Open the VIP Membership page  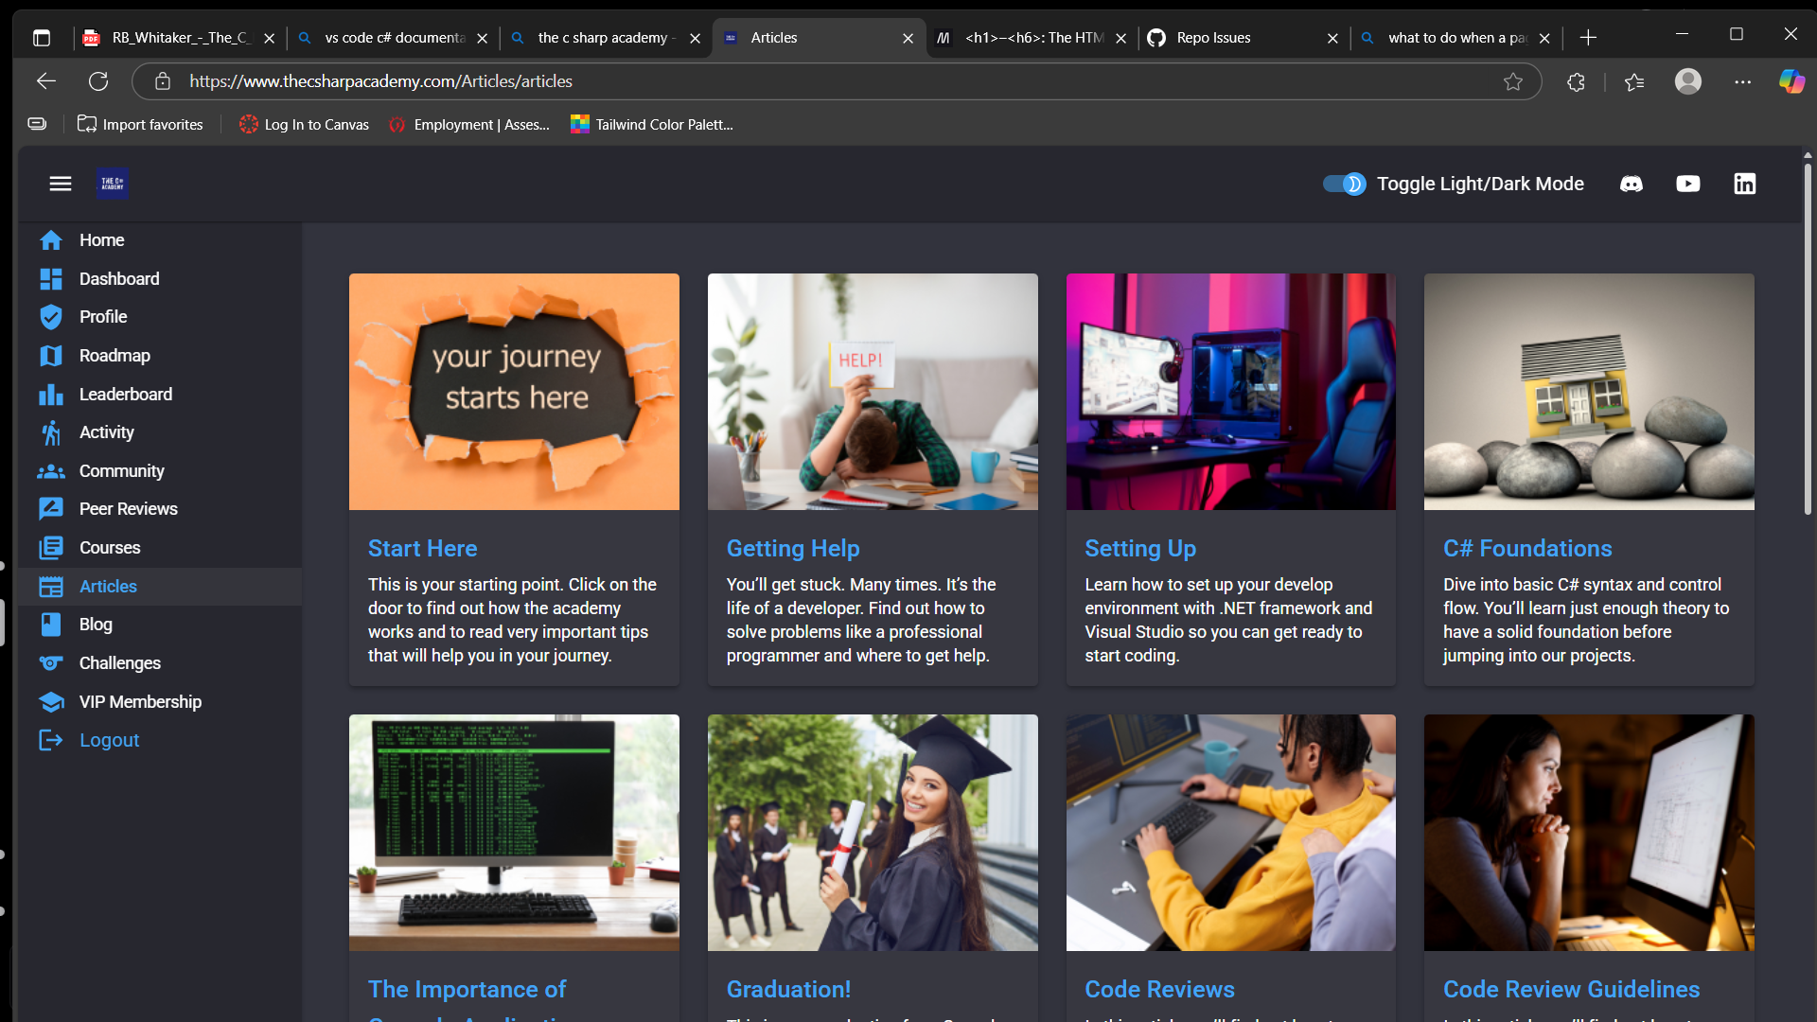pos(140,702)
